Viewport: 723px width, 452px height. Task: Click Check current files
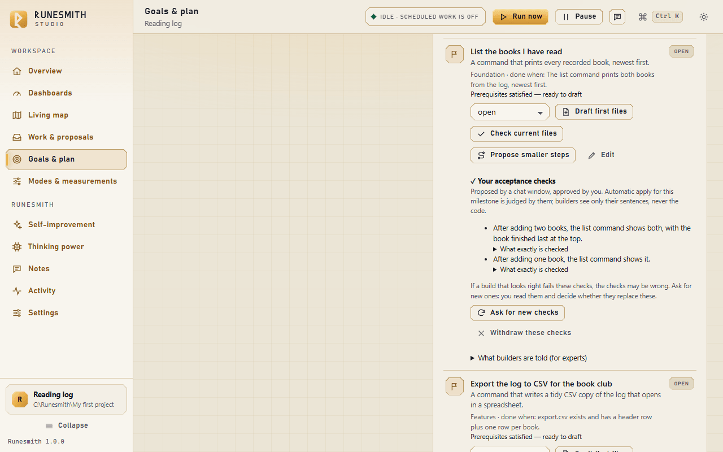tap(517, 134)
